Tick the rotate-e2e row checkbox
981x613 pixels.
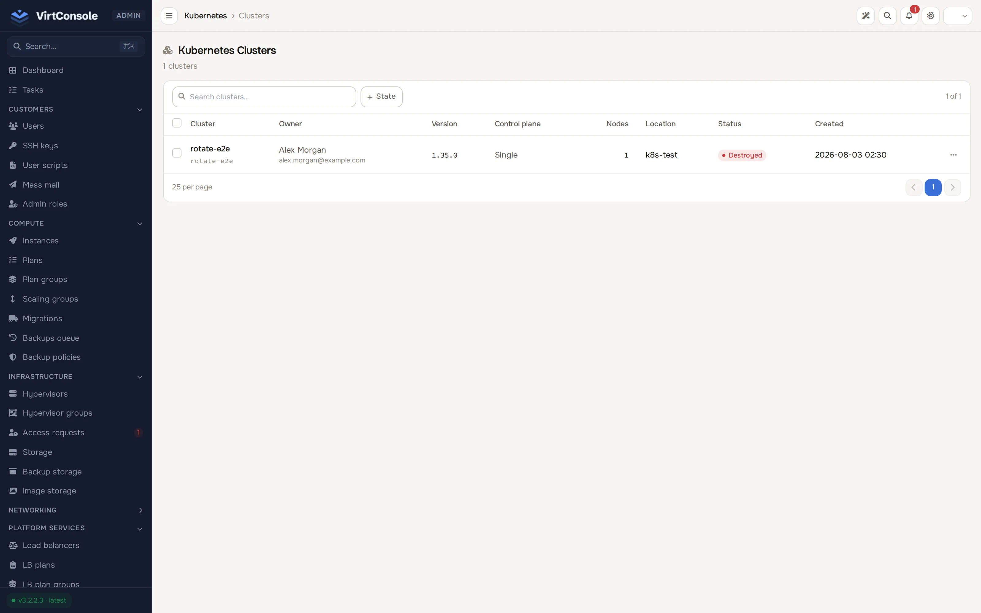coord(177,153)
